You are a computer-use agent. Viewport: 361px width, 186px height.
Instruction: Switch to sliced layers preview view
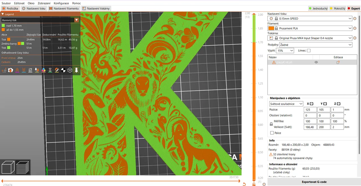click(23, 167)
